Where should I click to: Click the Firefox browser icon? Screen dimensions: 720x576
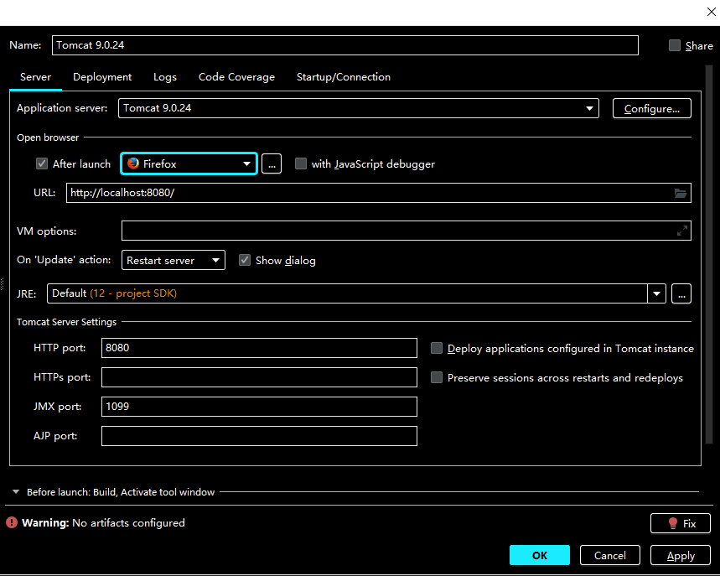tap(133, 163)
